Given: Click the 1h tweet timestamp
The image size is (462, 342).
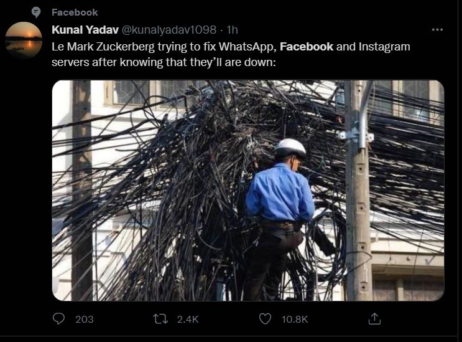Looking at the screenshot, I should (x=233, y=30).
